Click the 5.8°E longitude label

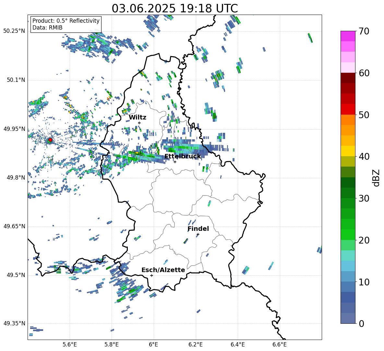point(112,345)
